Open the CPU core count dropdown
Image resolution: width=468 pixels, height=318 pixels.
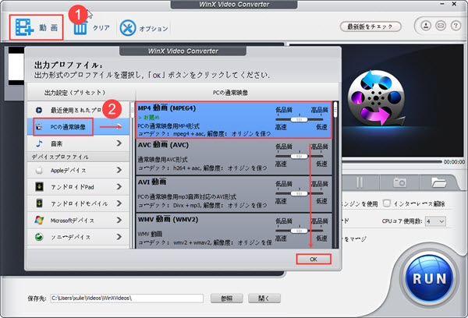coord(435,221)
